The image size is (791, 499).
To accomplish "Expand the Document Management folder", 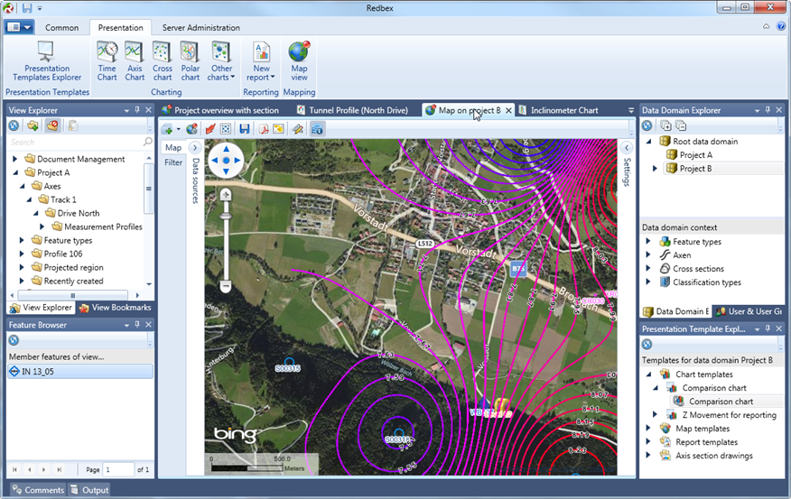I will click(15, 160).
